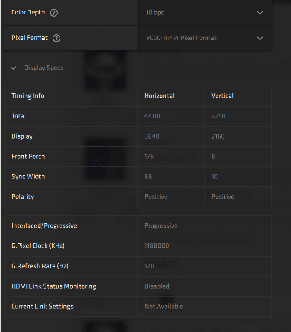The image size is (291, 332).
Task: Click the Color Depth help icon
Action: (54, 13)
